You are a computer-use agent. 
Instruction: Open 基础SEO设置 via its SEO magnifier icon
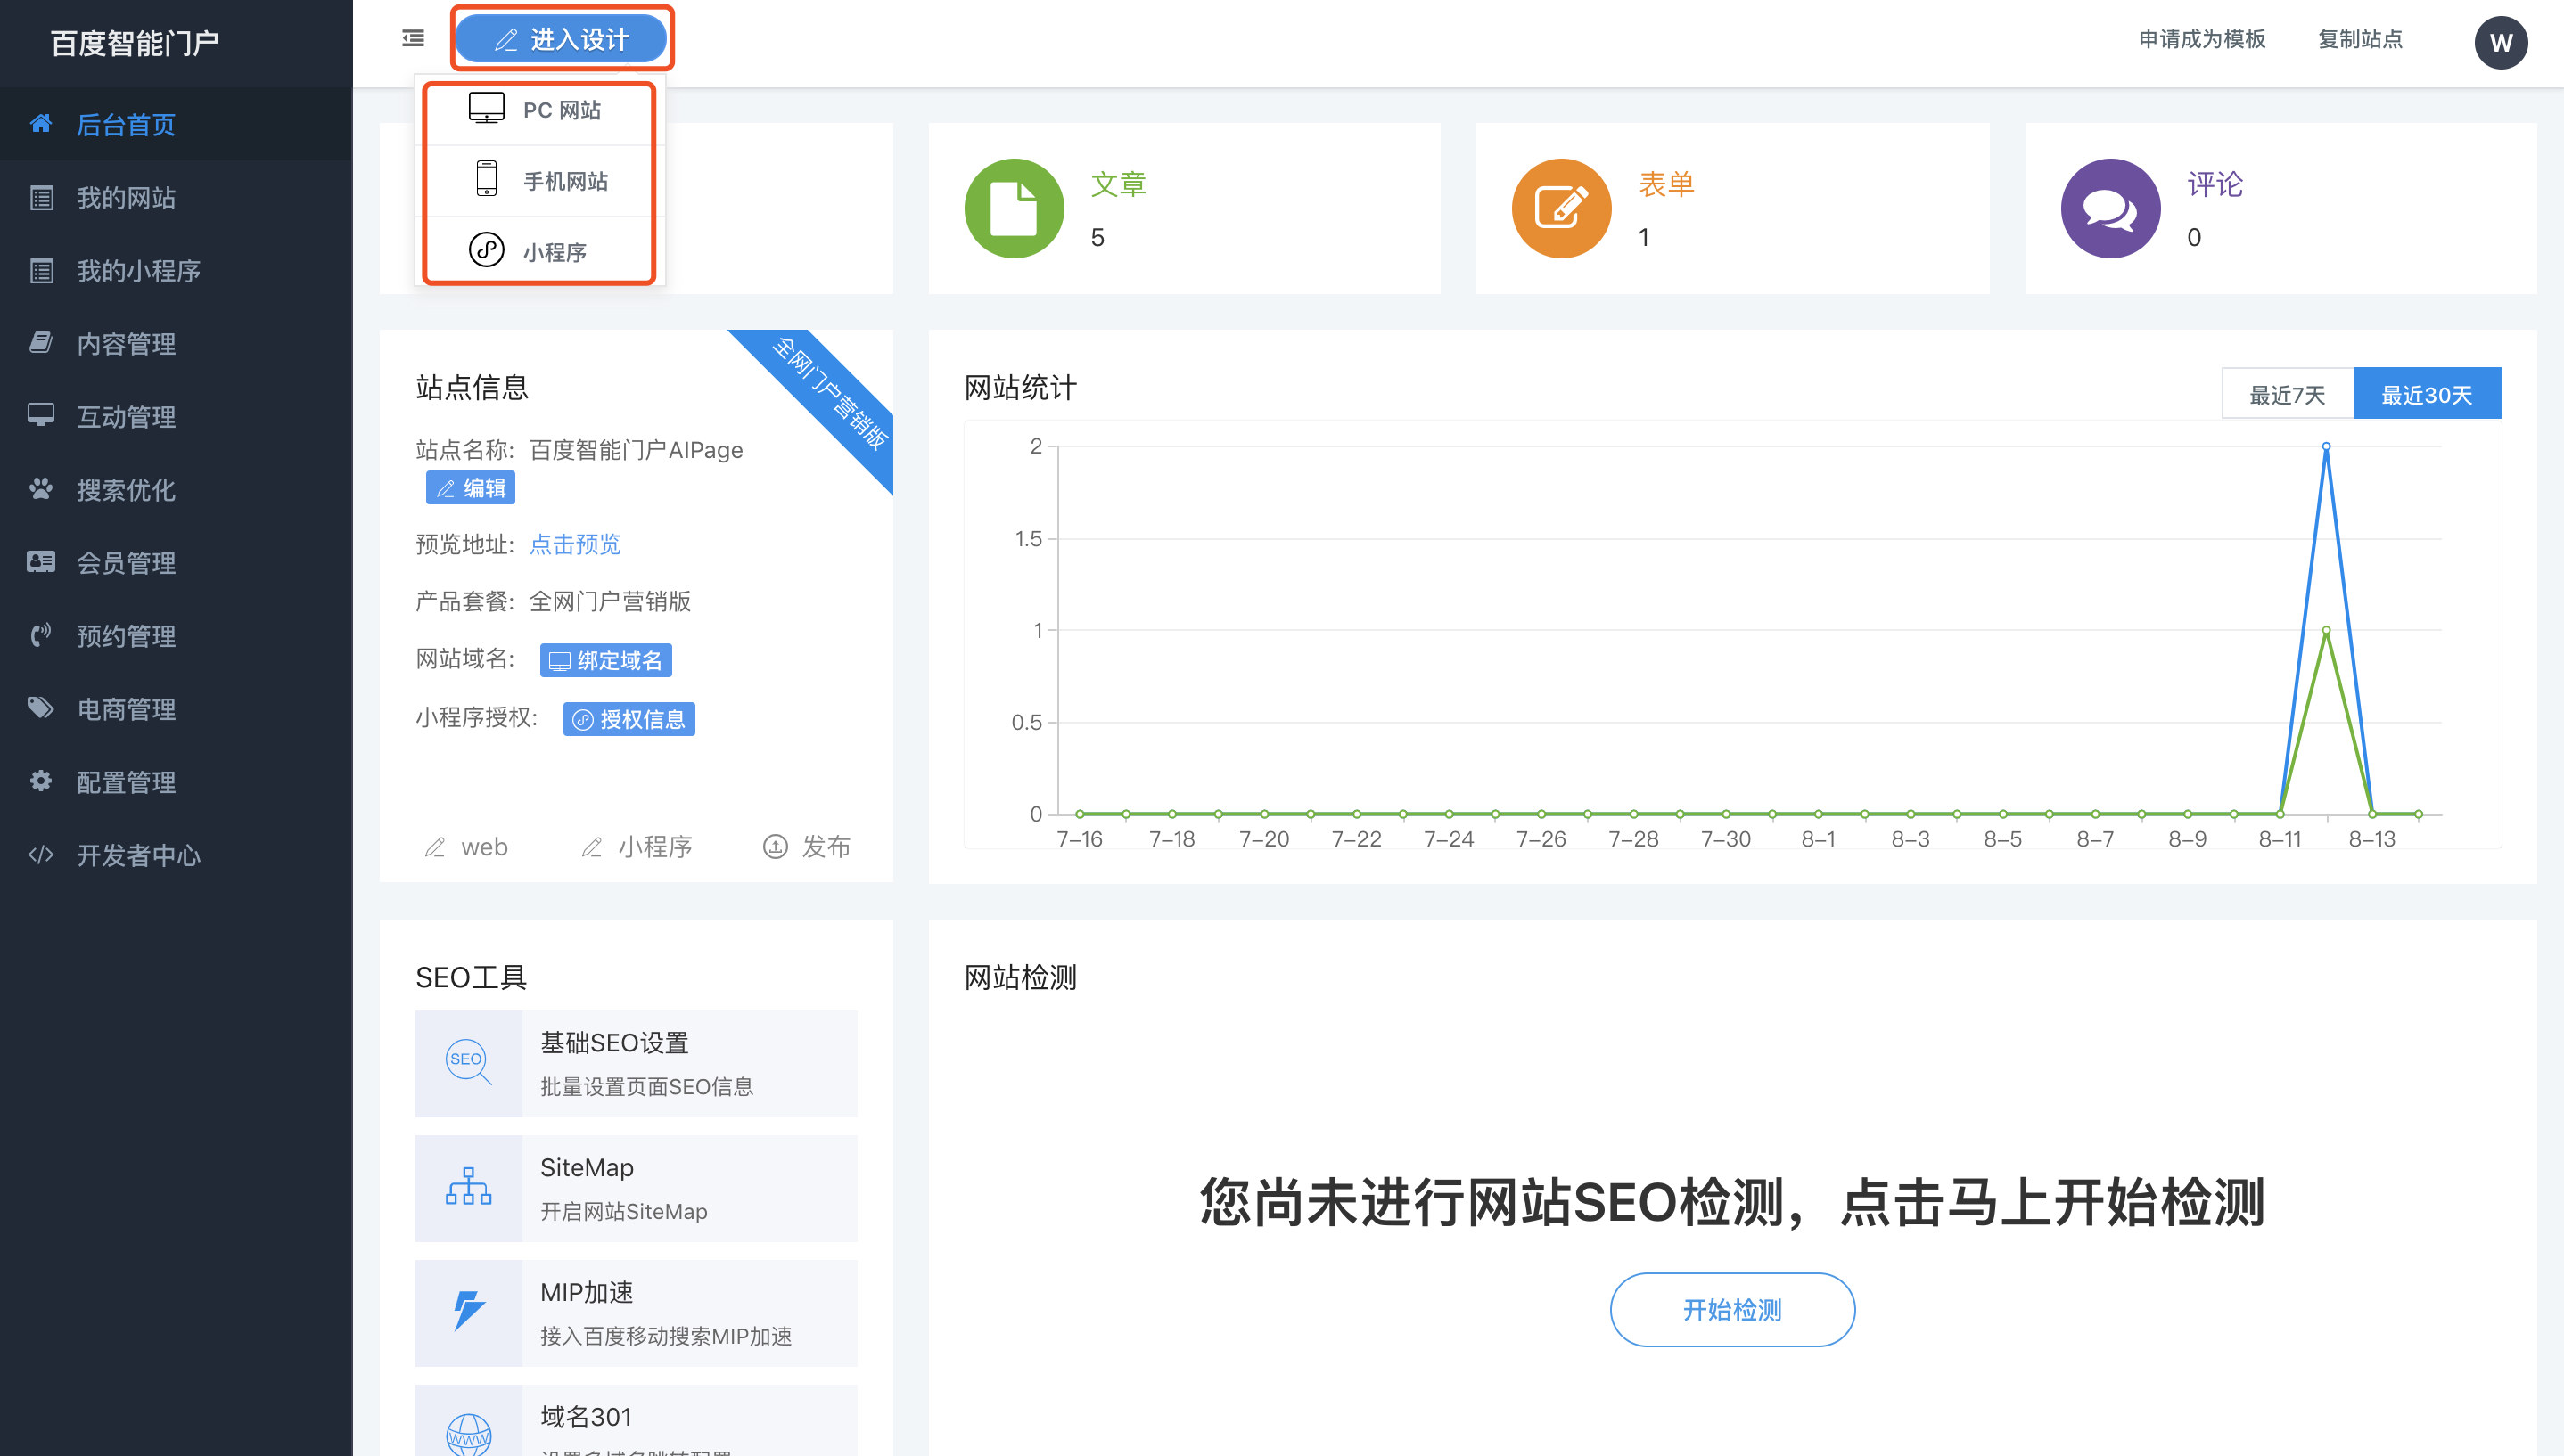pyautogui.click(x=468, y=1063)
